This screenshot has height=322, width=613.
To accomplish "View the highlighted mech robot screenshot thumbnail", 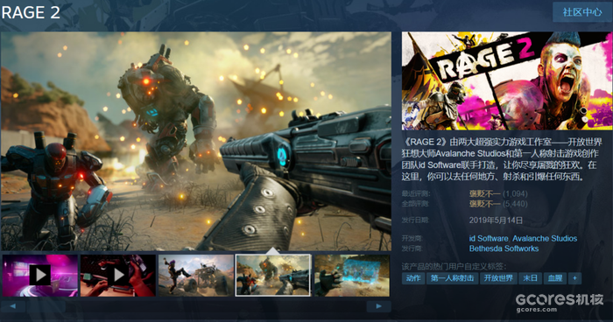I will click(x=273, y=276).
